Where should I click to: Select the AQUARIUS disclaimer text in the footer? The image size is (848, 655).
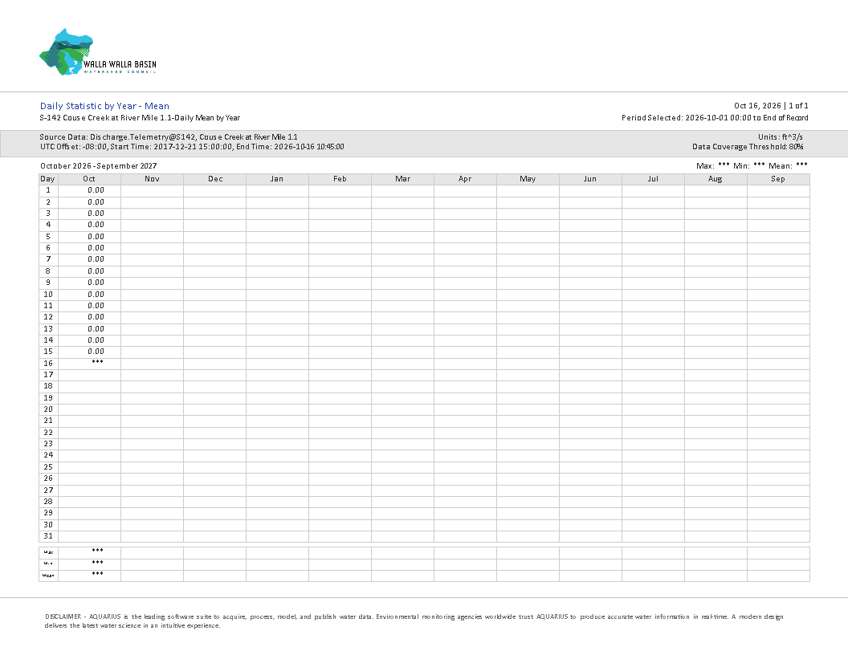pyautogui.click(x=414, y=621)
